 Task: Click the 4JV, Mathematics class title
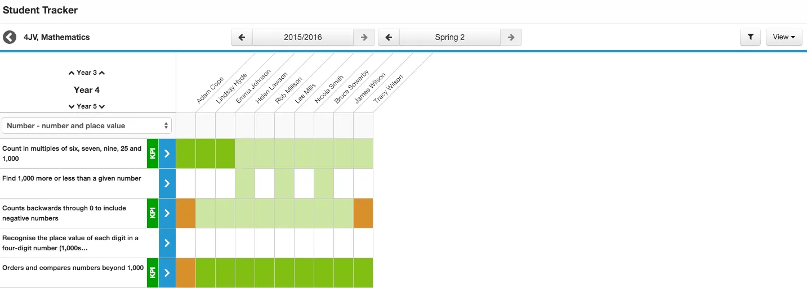tap(56, 37)
